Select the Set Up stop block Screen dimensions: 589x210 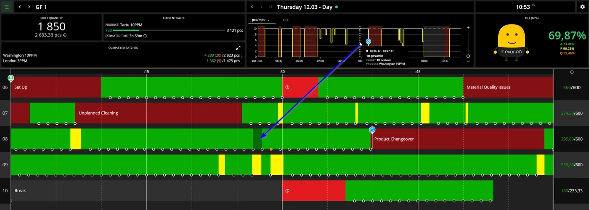[56, 87]
